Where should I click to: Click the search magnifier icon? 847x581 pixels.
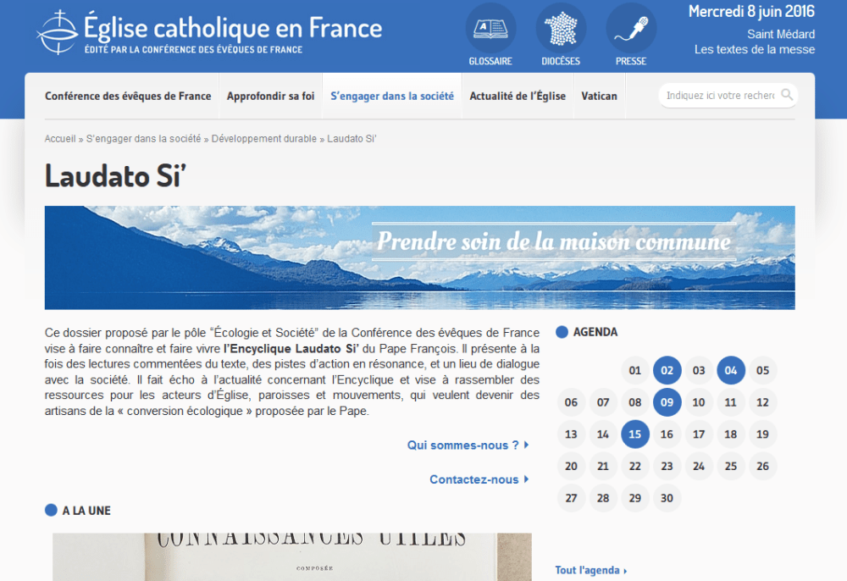(x=788, y=96)
